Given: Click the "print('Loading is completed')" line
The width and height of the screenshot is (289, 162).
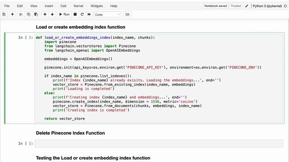Looking at the screenshot, I should coord(84,89).
